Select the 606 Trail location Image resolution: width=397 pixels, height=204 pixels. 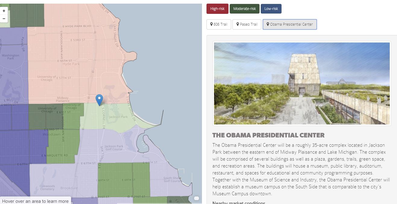tap(219, 24)
